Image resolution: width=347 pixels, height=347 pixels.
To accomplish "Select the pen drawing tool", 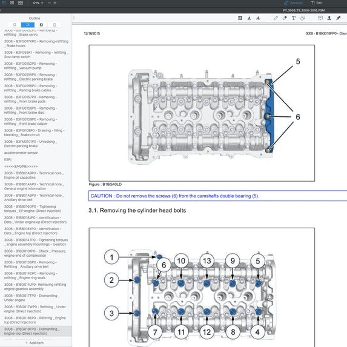I will (x=276, y=18).
